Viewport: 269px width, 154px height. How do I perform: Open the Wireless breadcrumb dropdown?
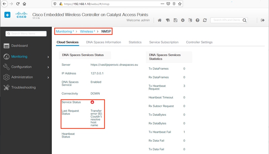tap(87, 32)
